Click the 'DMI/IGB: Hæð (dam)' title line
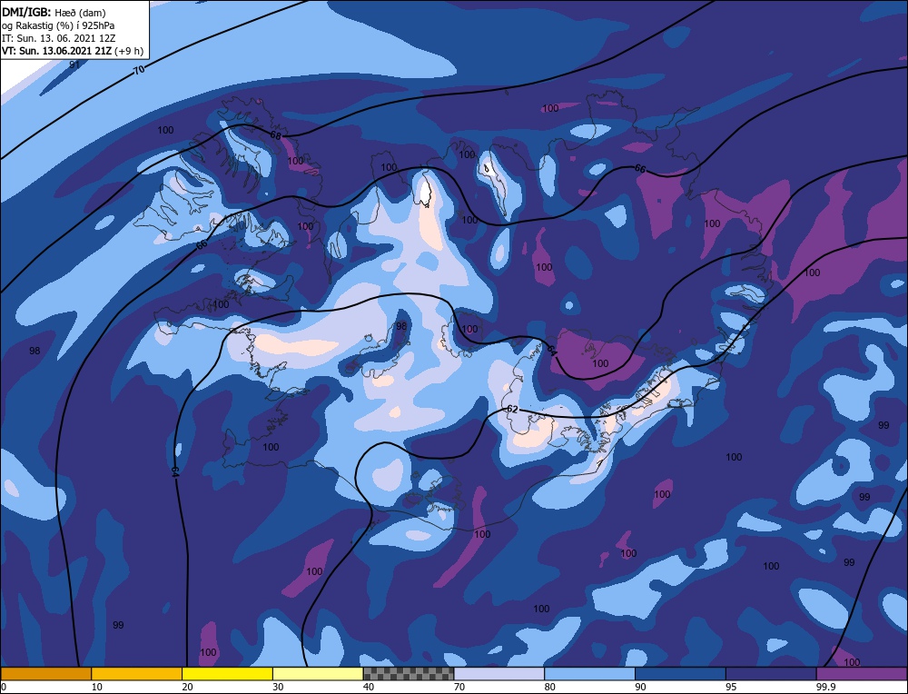908x694 pixels. click(x=54, y=12)
